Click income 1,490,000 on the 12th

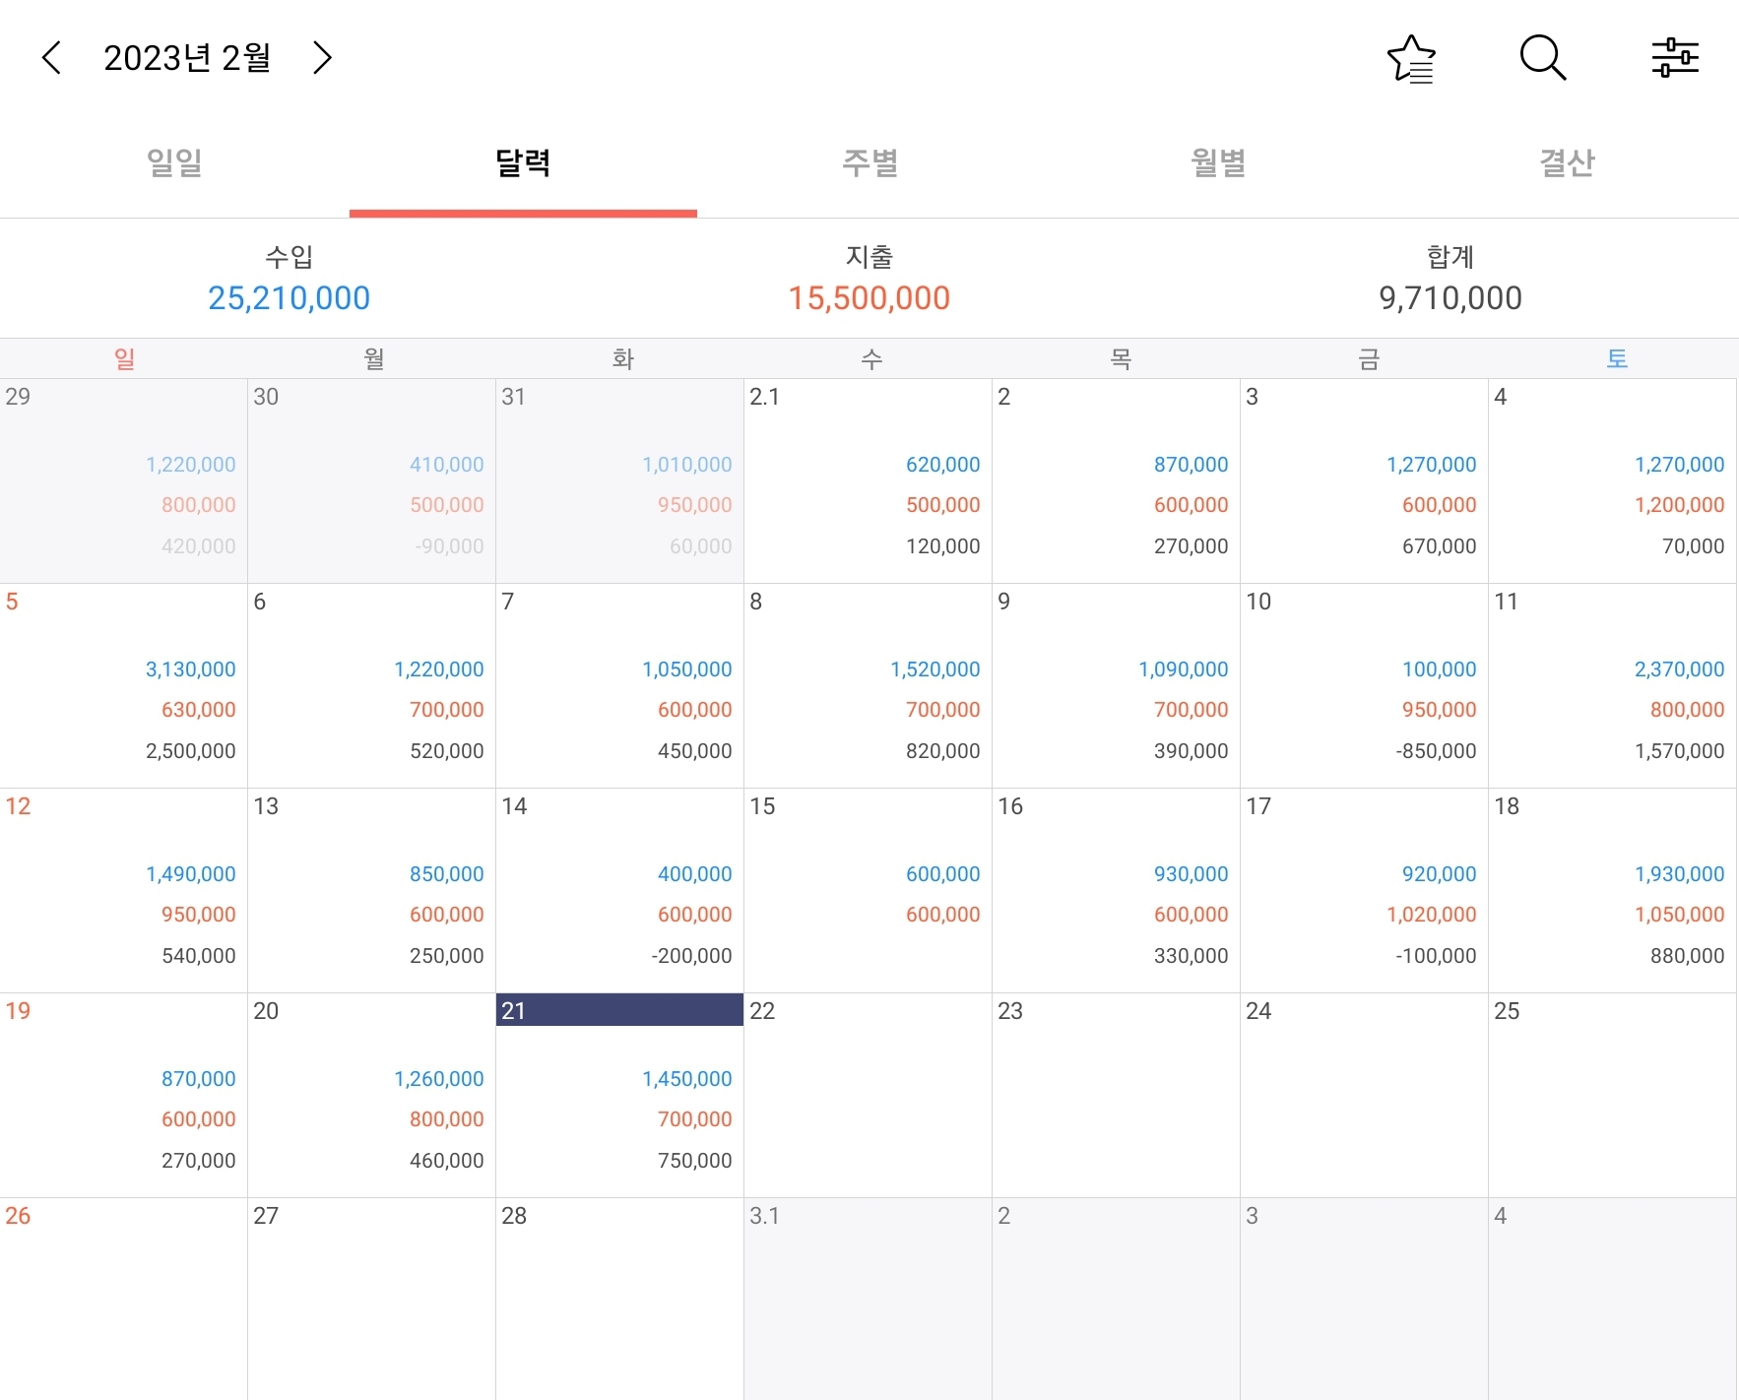point(191,874)
